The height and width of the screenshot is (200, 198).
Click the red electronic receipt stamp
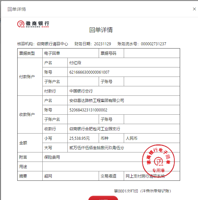pos(159,159)
